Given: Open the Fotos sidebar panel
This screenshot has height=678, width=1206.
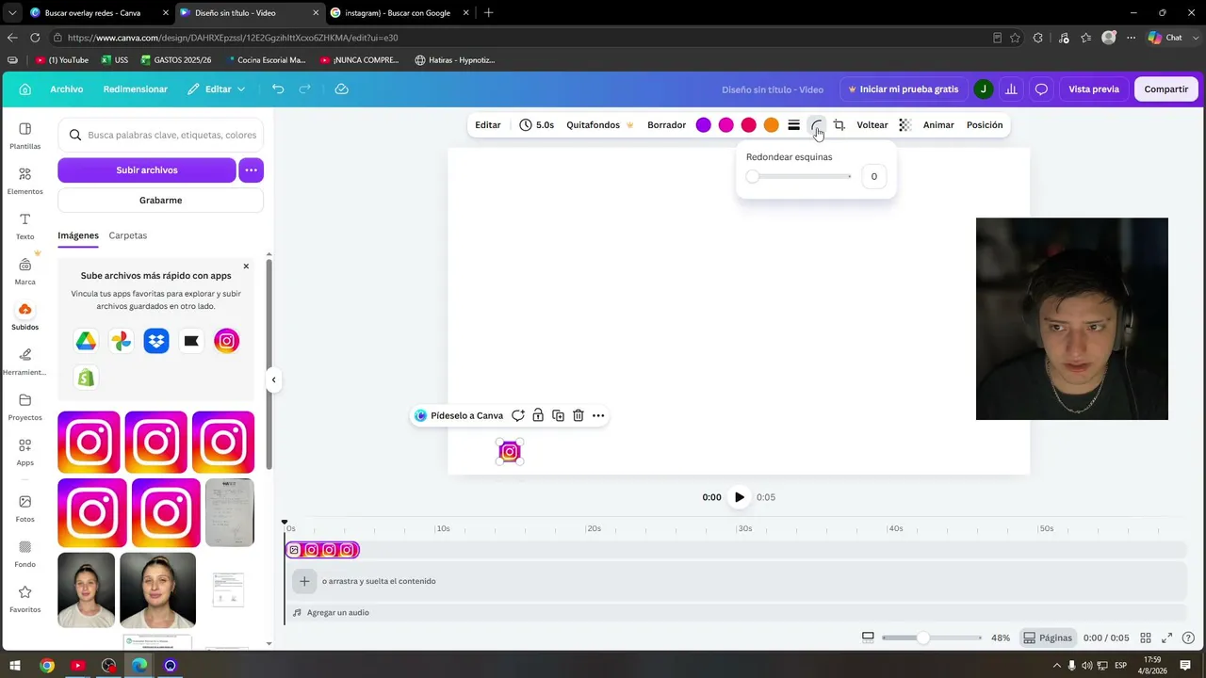Looking at the screenshot, I should [x=25, y=508].
